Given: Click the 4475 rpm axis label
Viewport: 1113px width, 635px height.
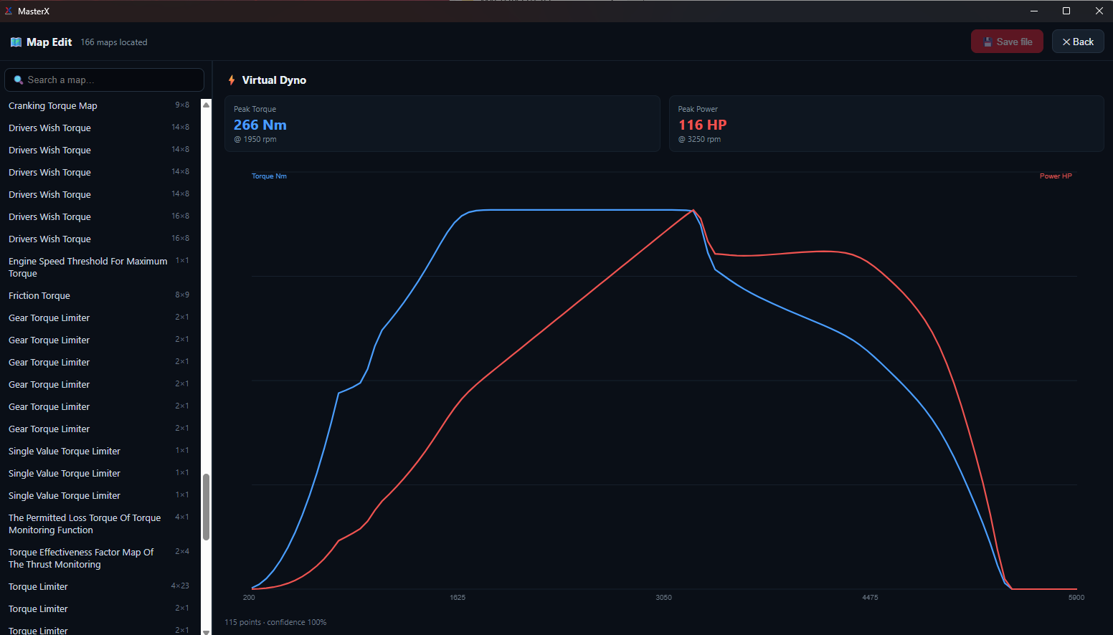Looking at the screenshot, I should point(870,598).
